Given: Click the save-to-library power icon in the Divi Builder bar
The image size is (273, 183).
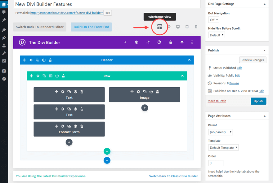Looking at the screenshot, I should (136, 42).
